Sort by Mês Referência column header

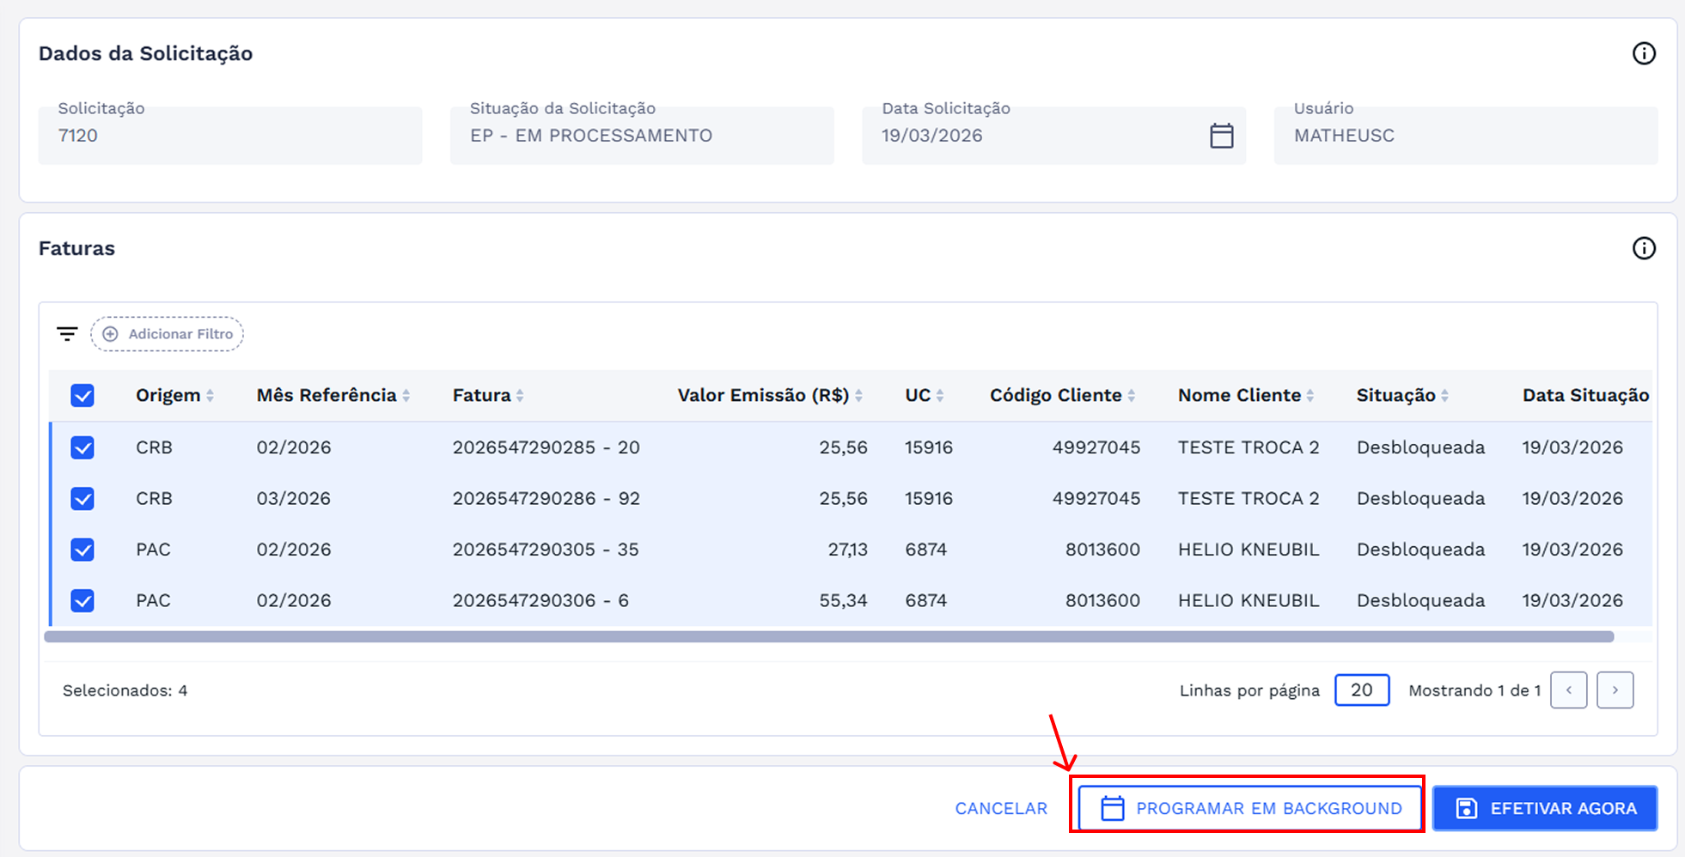(x=327, y=396)
